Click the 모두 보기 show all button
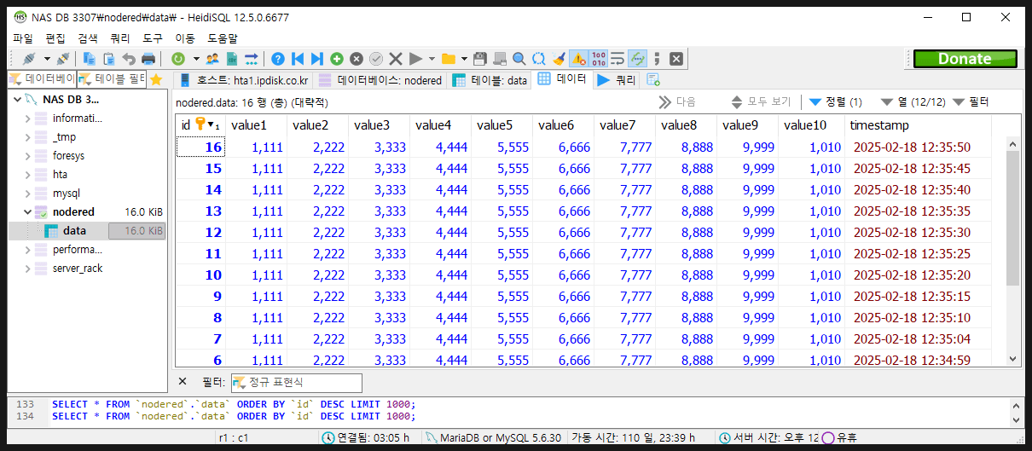The height and width of the screenshot is (451, 1032). [762, 102]
